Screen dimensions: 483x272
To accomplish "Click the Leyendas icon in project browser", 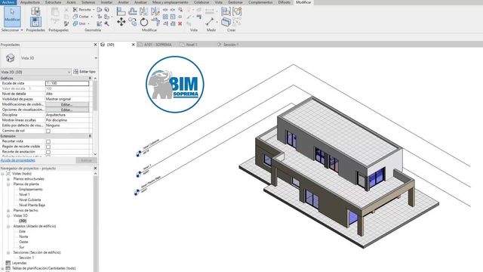I will pyautogui.click(x=8, y=263).
